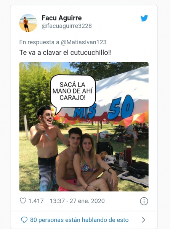Expand conversation with right chevron arrow
170x229 pixels.
(x=144, y=220)
